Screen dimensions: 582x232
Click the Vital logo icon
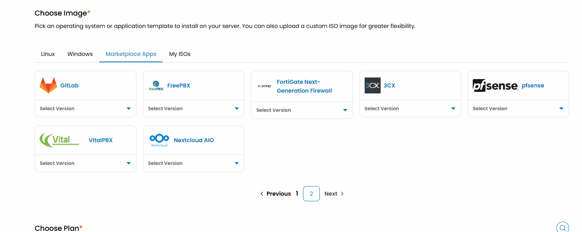point(60,140)
